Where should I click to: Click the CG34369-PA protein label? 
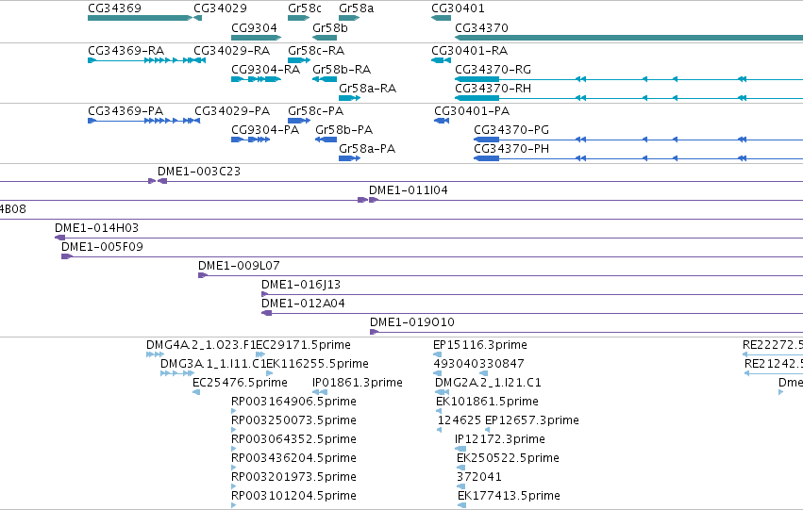coord(125,111)
